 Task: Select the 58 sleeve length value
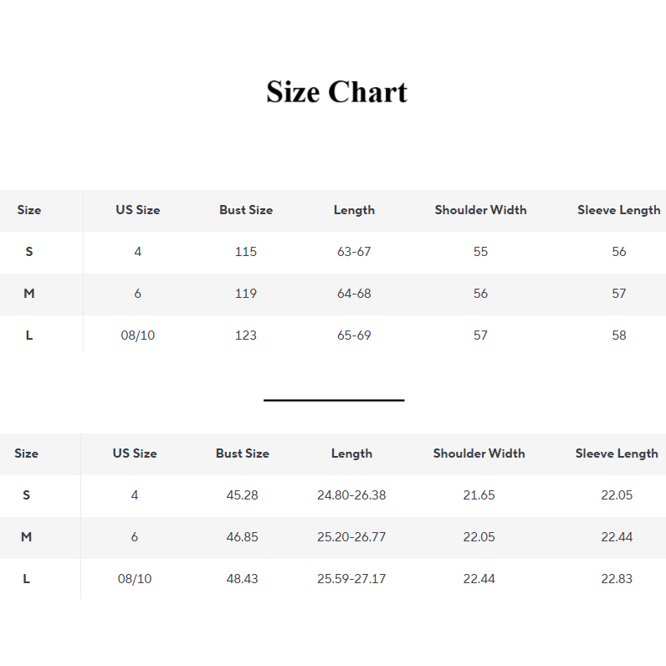coord(618,336)
